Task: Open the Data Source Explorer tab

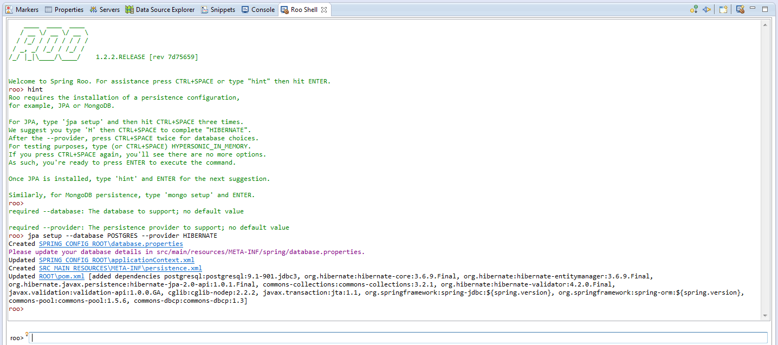Action: point(160,10)
